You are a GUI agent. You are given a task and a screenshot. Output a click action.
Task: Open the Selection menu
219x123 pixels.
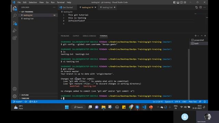click(x=33, y=2)
